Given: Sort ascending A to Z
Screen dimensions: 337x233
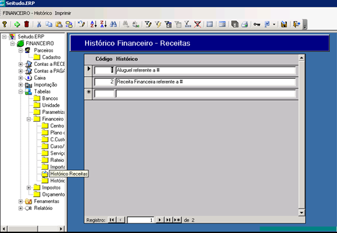Looking at the screenshot, I should (94, 24).
